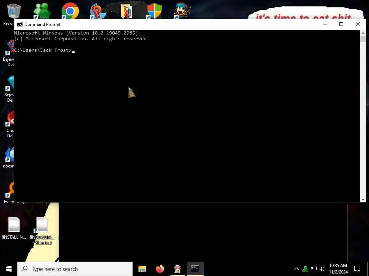Click the Microsoft Windows version text line

76,33
